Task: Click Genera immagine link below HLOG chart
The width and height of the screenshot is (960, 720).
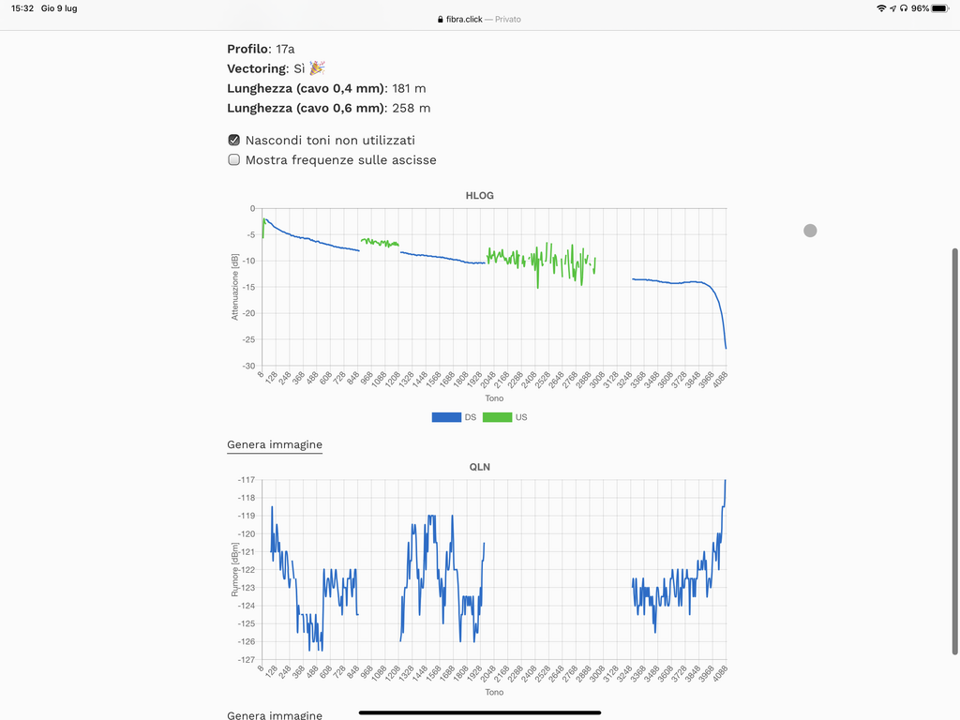Action: point(275,444)
